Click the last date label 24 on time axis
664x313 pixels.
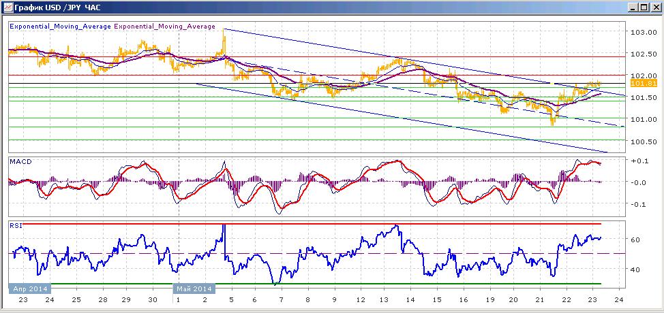[x=619, y=299]
